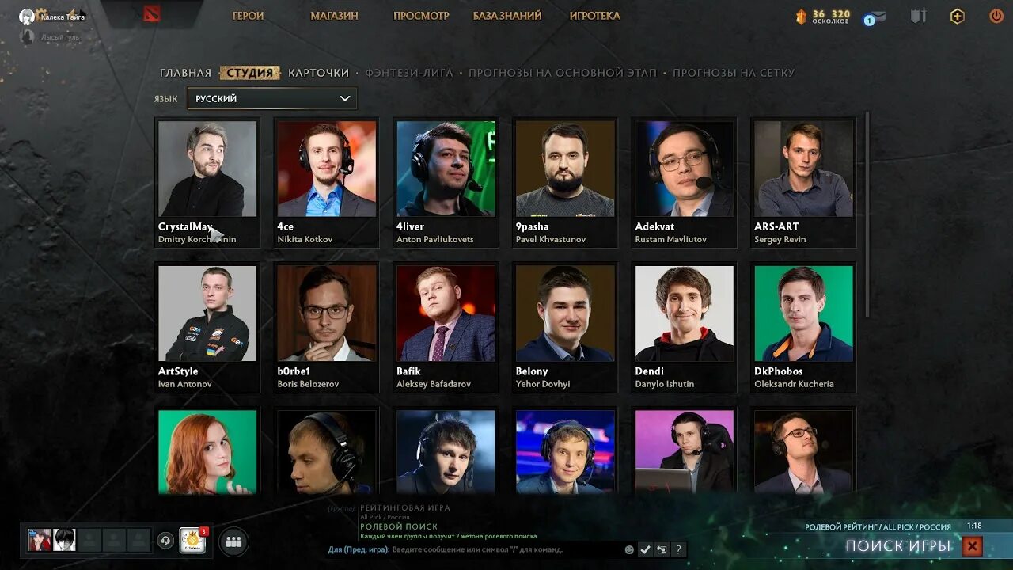
Task: Click the talent list vertical scrollbar
Action: 867,214
